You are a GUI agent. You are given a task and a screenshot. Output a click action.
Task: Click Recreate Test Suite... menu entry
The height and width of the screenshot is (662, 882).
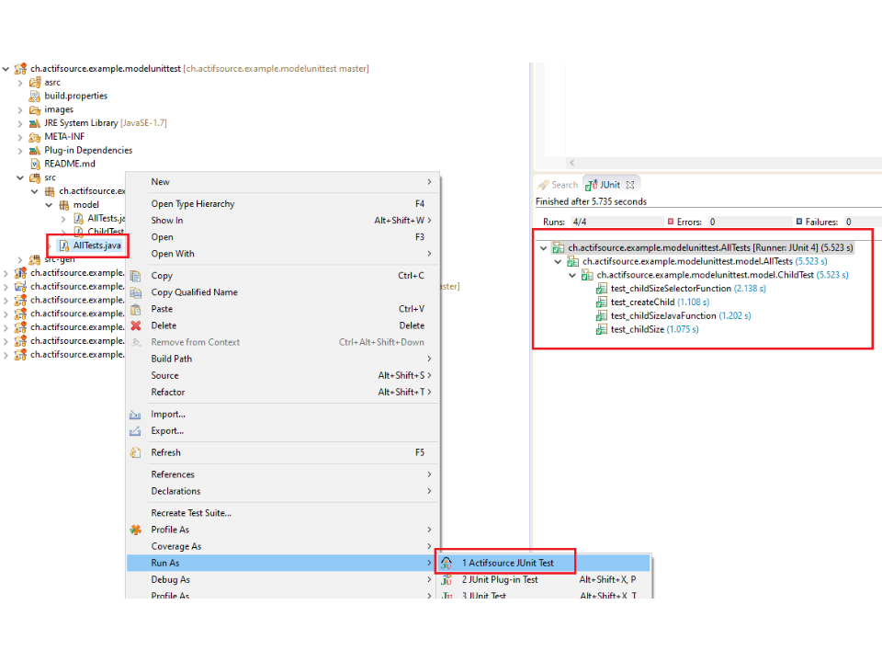coord(191,513)
